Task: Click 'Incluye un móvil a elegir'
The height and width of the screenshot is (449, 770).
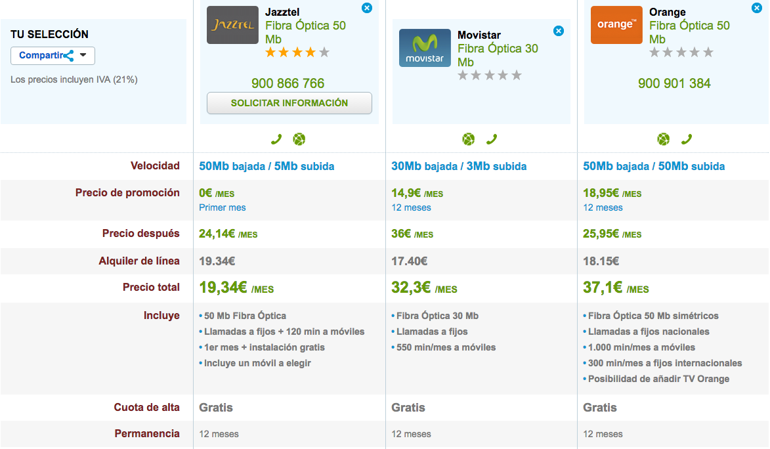Action: (257, 363)
